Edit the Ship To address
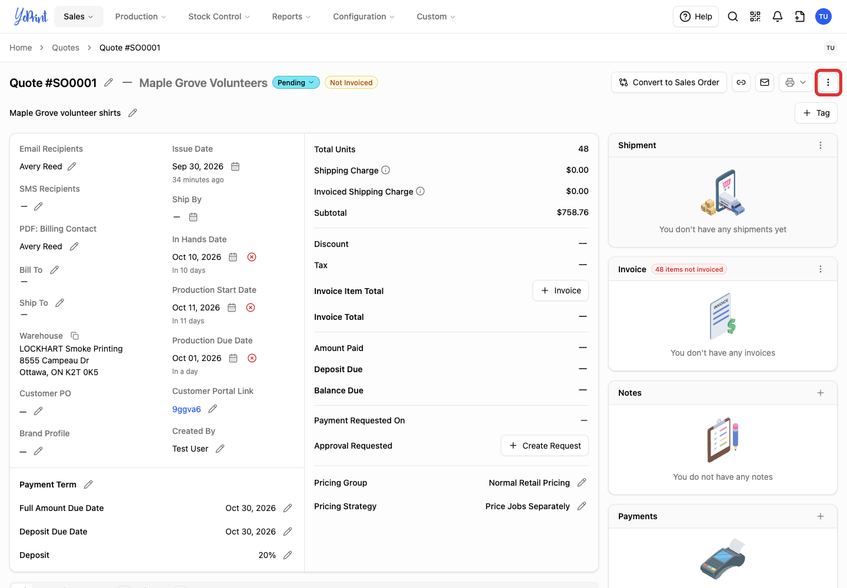Viewport: 847px width, 588px height. pyautogui.click(x=60, y=303)
